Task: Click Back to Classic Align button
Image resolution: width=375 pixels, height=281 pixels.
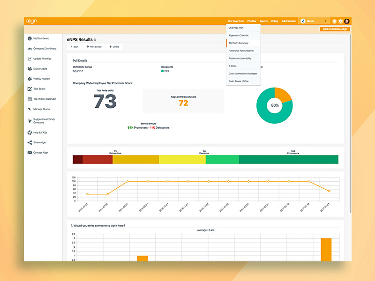Action: pos(335,29)
